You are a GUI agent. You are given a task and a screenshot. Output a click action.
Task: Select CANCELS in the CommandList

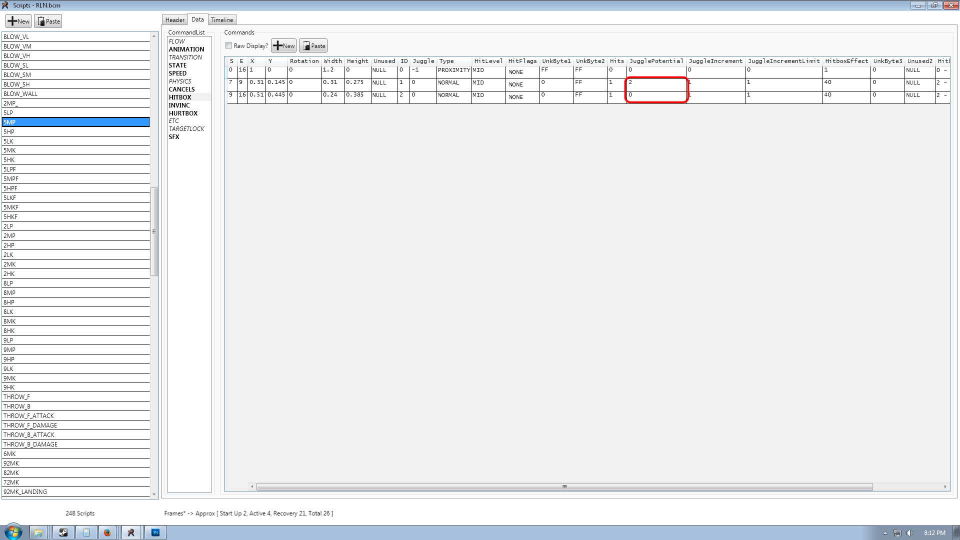tap(181, 89)
